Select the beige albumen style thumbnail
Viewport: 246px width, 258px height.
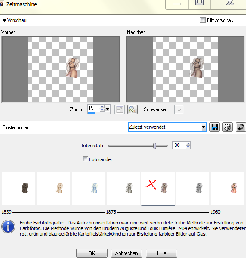tap(53, 189)
